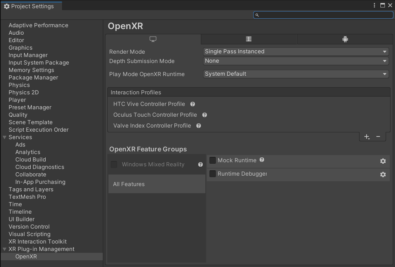395x267 pixels.
Task: Click help icon beside Valve Index Controller Profile
Action: [x=199, y=126]
